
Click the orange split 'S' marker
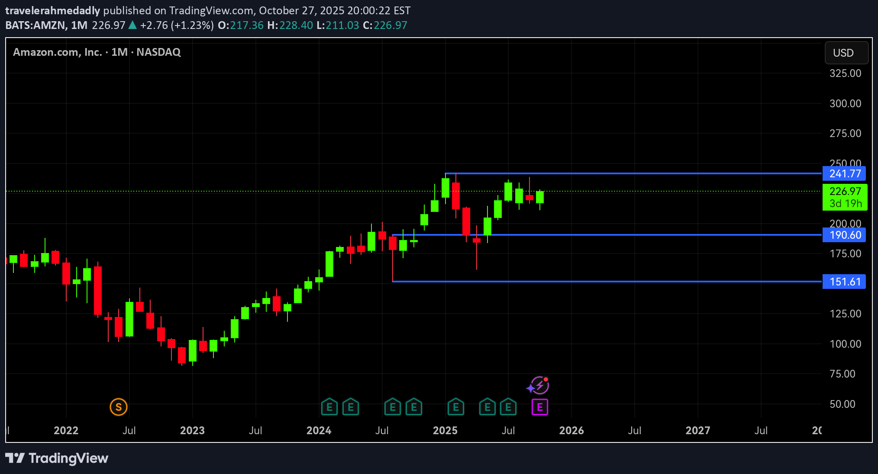coord(119,407)
